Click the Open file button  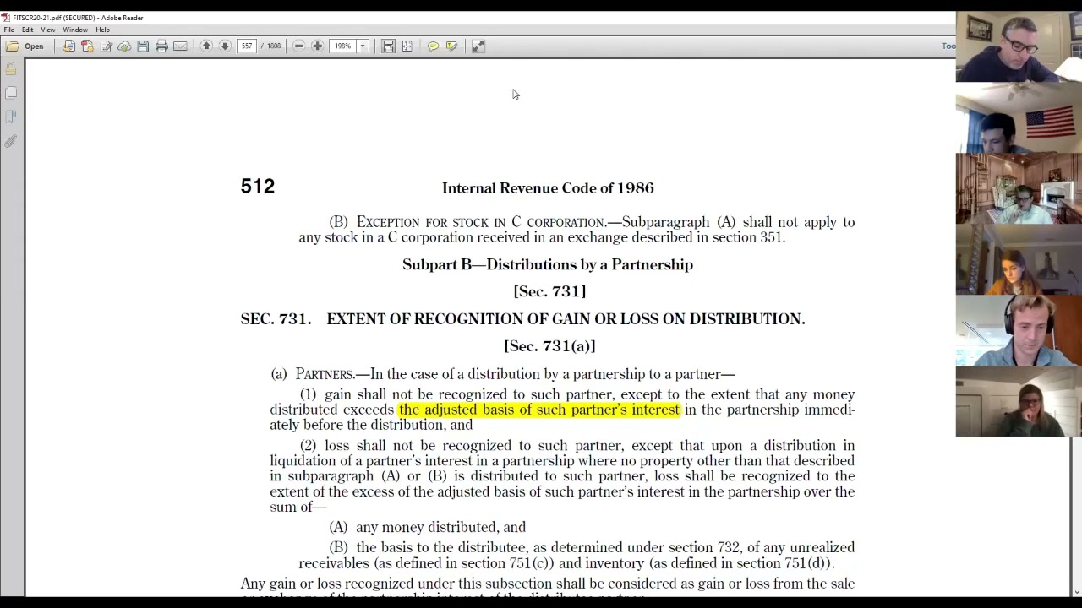pos(25,46)
